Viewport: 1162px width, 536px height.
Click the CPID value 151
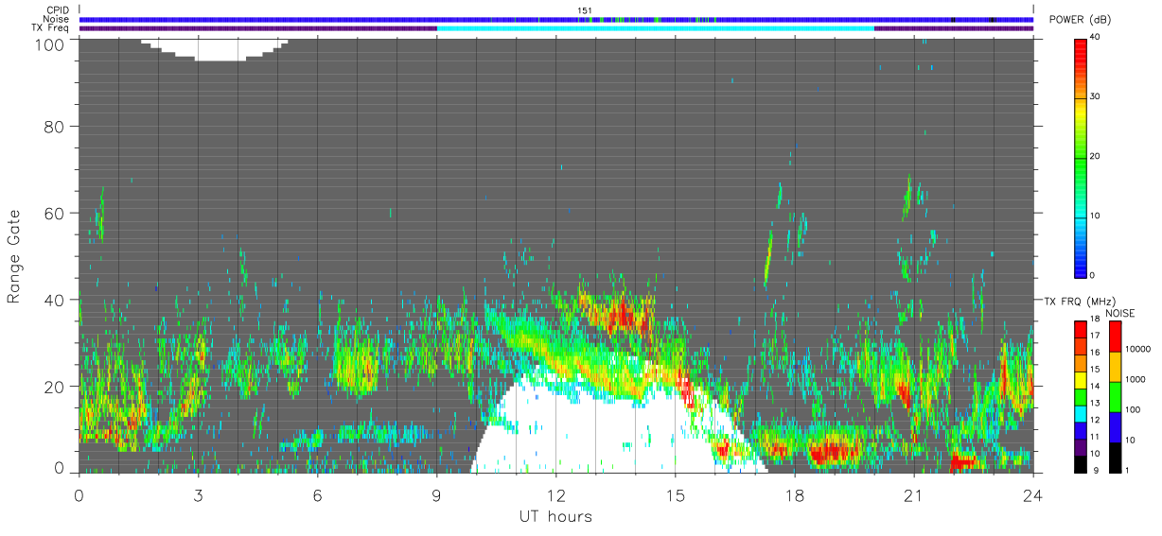[x=585, y=10]
